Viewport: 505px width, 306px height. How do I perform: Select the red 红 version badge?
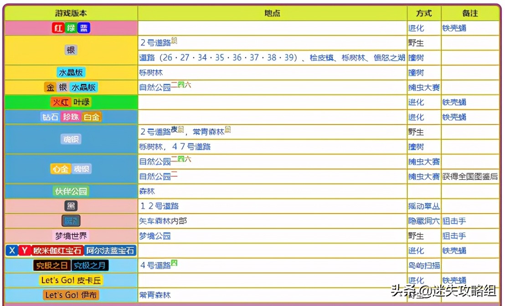(57, 28)
